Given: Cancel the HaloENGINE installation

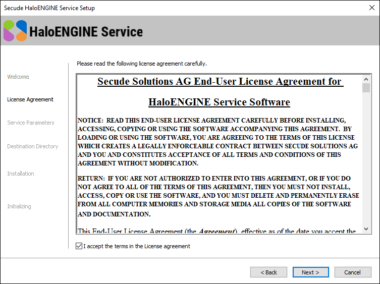Looking at the screenshot, I should pyautogui.click(x=352, y=272).
